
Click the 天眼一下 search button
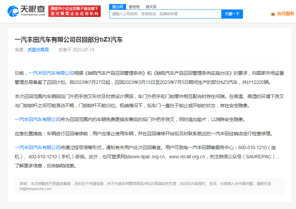pyautogui.click(x=232, y=14)
